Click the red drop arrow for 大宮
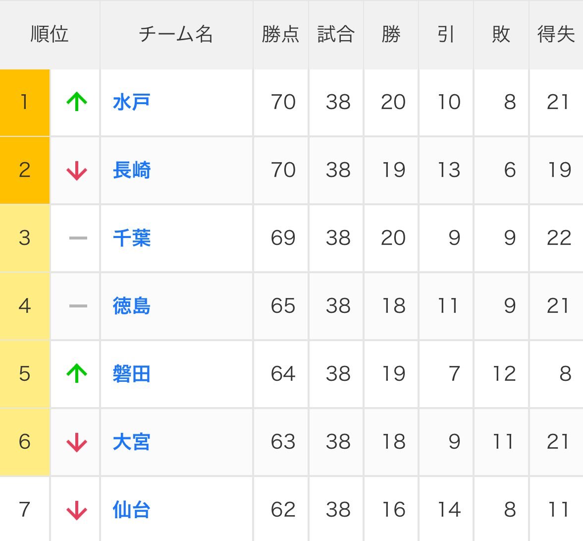This screenshot has width=583, height=541. (75, 442)
